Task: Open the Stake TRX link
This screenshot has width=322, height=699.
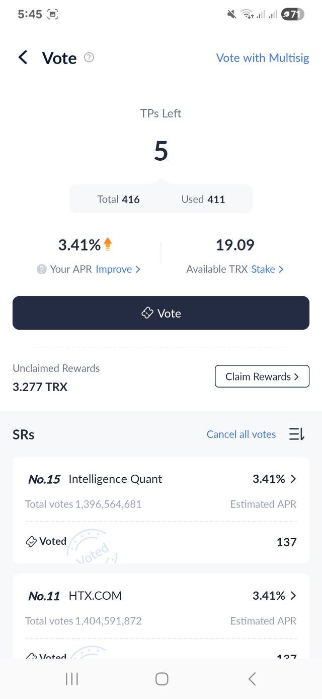Action: tap(267, 270)
